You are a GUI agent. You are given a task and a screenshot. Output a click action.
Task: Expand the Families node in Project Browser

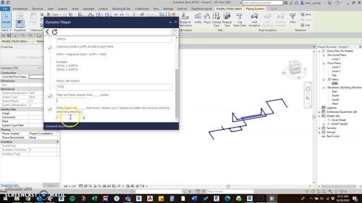pyautogui.click(x=319, y=128)
